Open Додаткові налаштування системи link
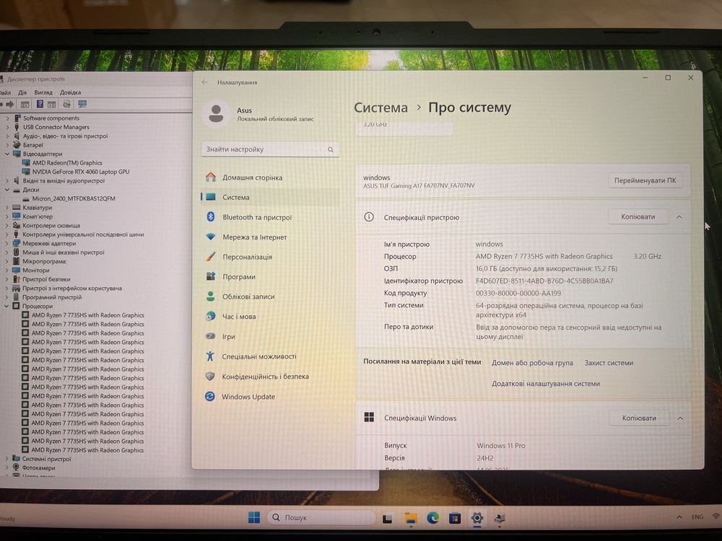The width and height of the screenshot is (722, 541). [546, 383]
